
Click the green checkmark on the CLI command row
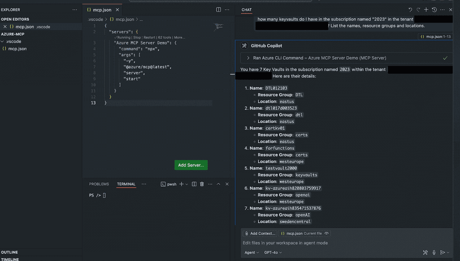(x=445, y=58)
